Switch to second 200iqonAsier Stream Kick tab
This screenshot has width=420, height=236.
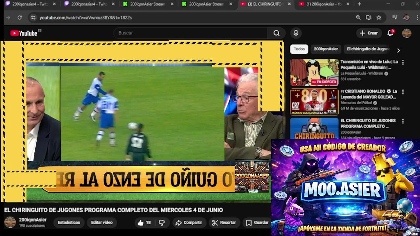point(207,4)
